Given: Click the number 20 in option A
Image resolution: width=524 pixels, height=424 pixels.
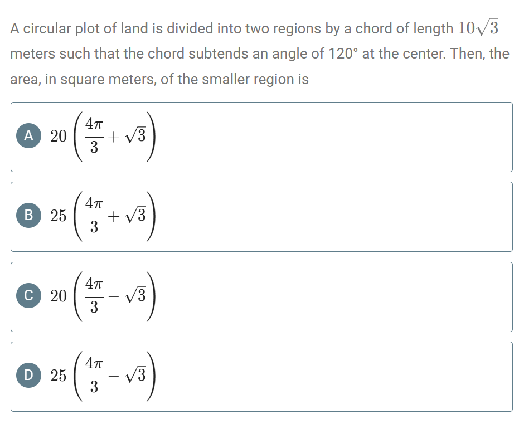Looking at the screenshot, I should pyautogui.click(x=58, y=136).
